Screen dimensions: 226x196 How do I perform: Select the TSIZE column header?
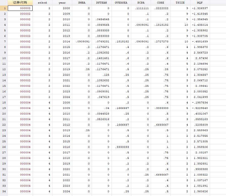pos(180,3)
